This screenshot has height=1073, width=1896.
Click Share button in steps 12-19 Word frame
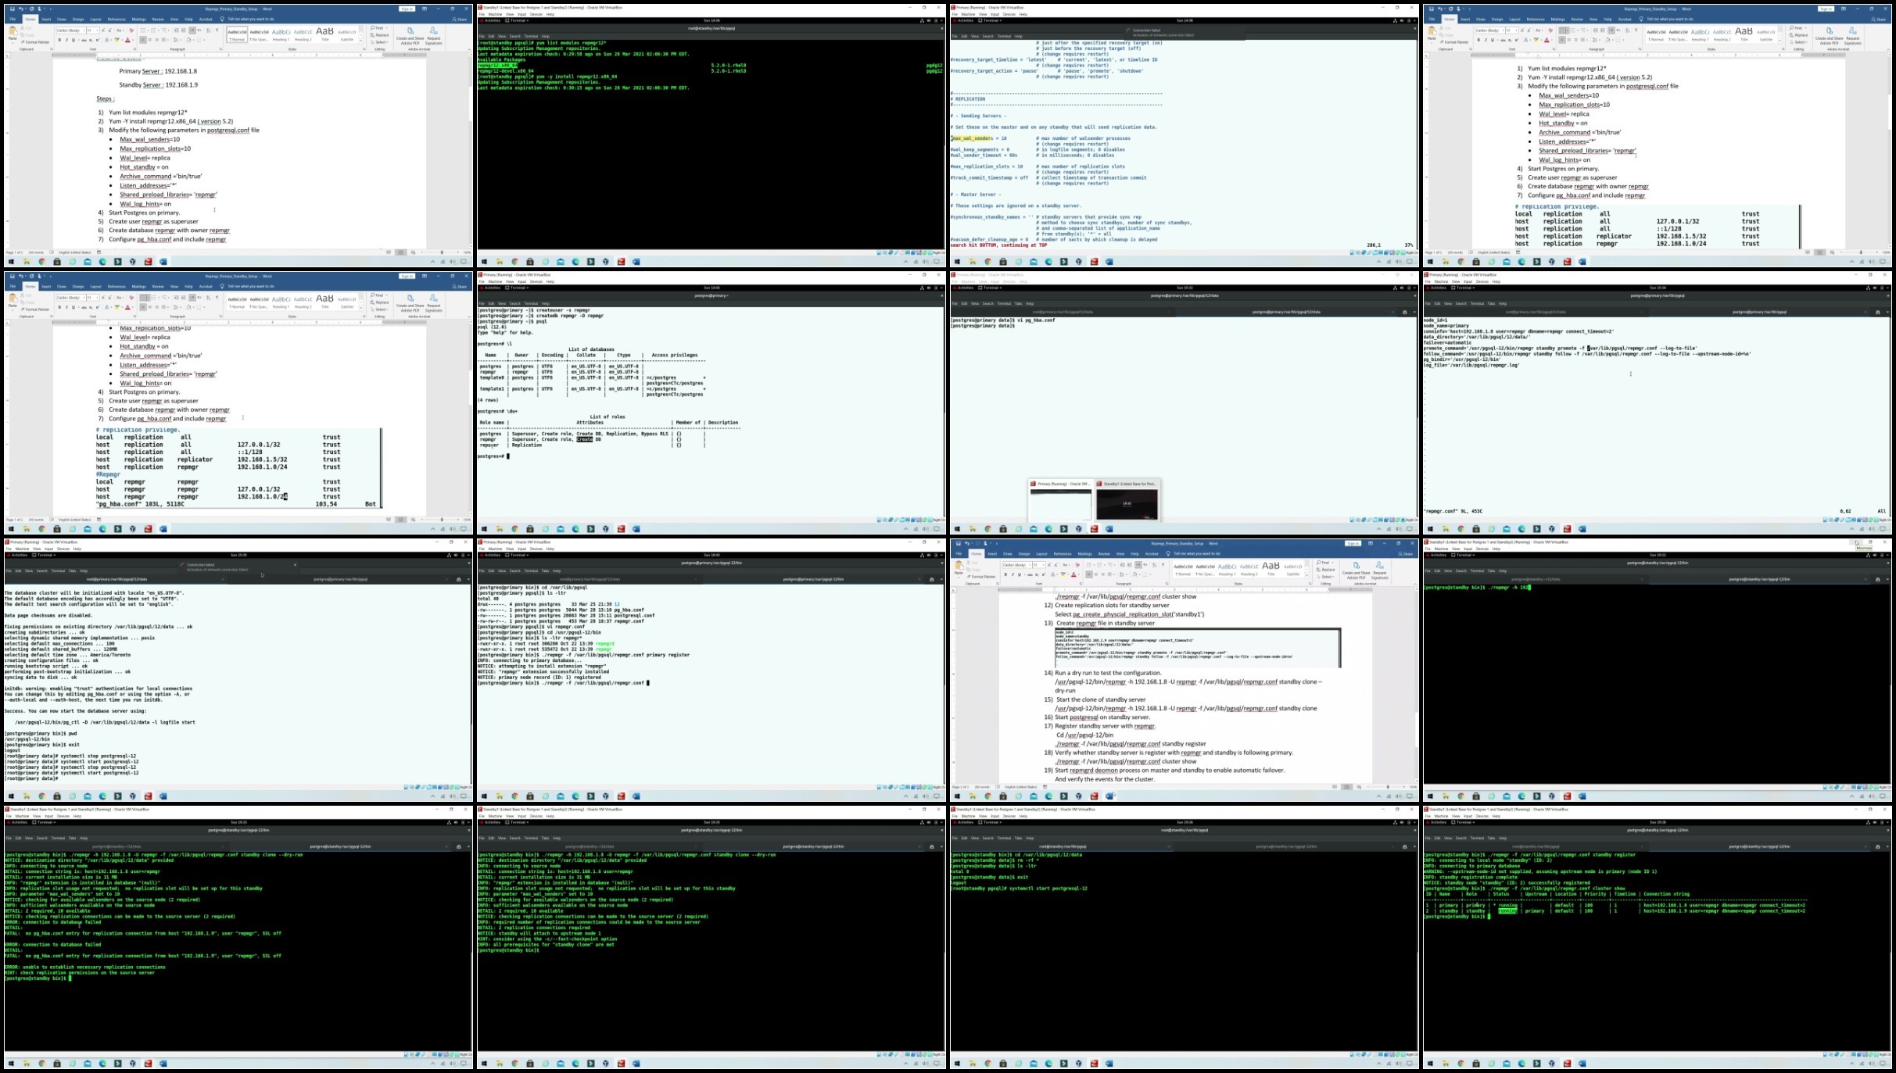click(x=1405, y=554)
